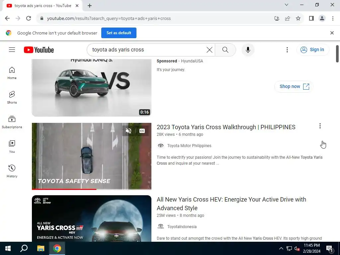Dismiss the default browser notification bar
Viewport: 340px width, 255px height.
[x=332, y=33]
